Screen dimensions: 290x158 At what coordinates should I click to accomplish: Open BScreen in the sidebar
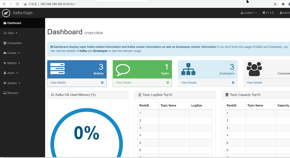[23, 93]
